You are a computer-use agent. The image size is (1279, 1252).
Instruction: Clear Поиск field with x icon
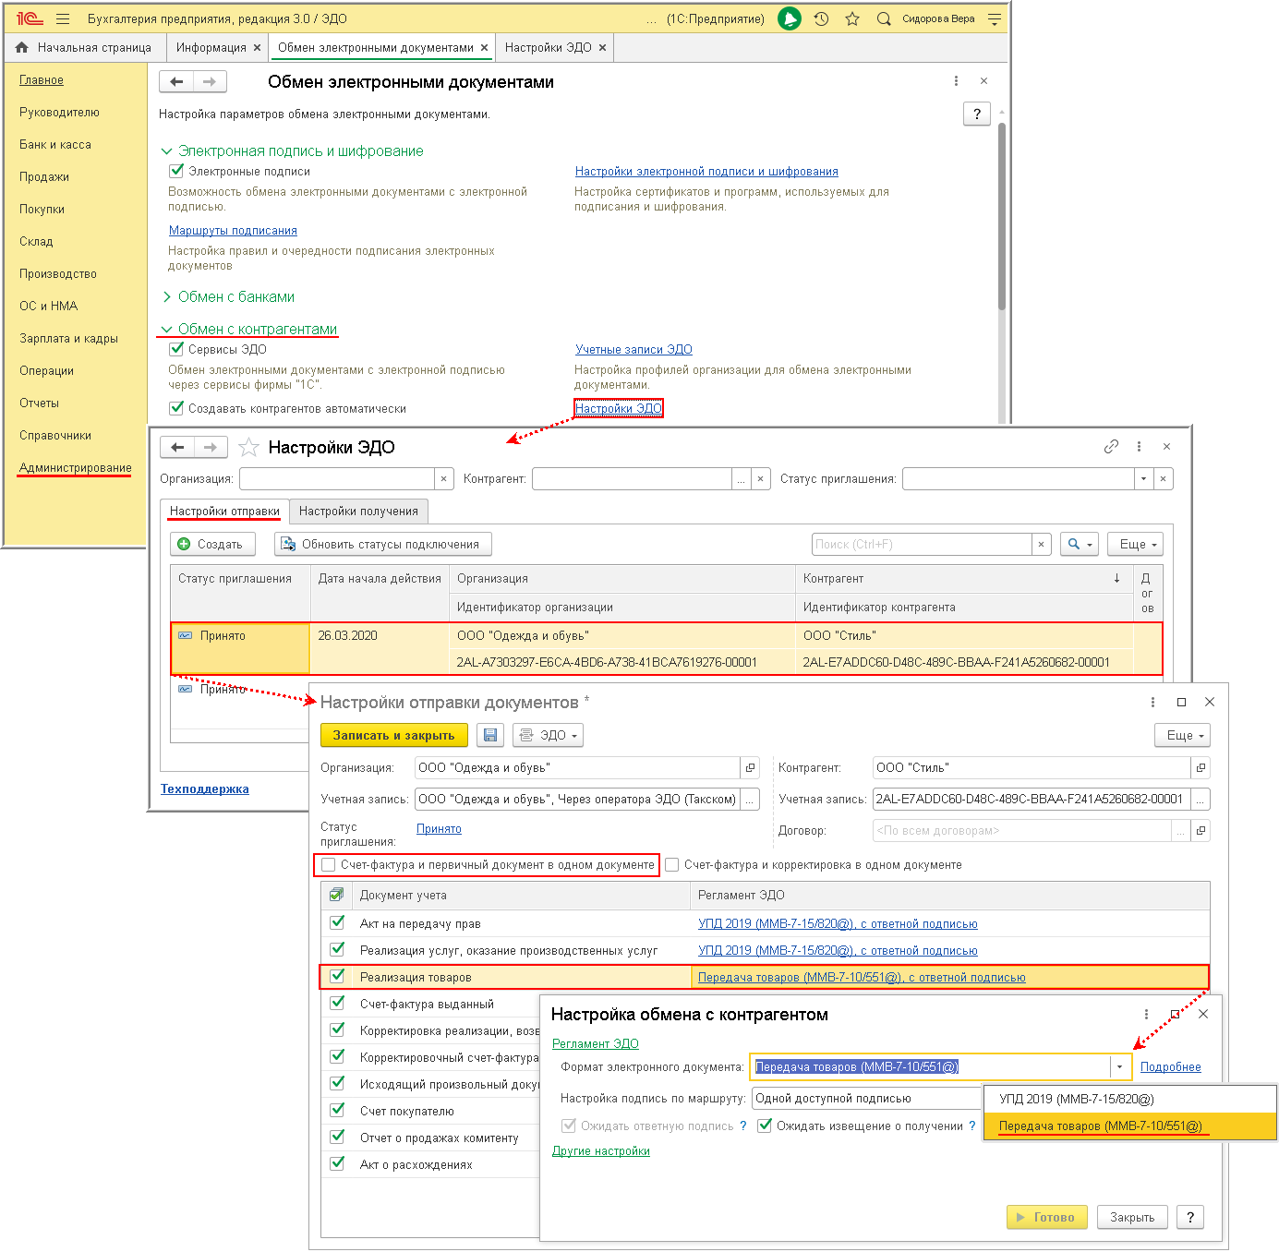1042,545
